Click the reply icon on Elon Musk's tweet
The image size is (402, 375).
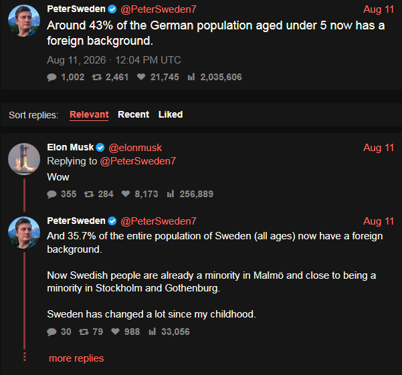tap(52, 194)
